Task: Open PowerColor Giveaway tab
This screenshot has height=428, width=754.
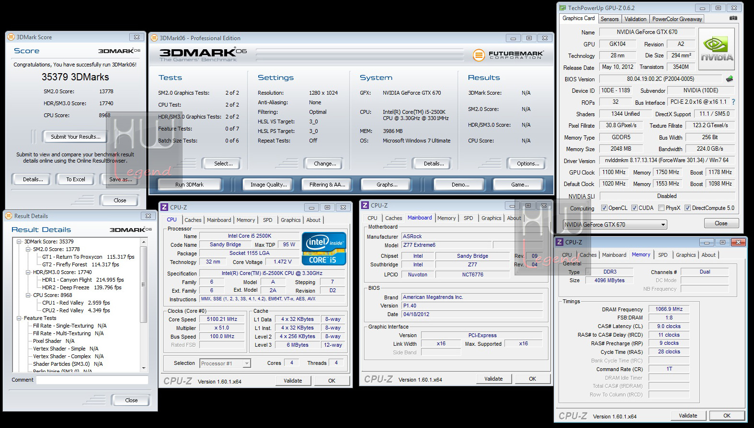Action: click(677, 19)
